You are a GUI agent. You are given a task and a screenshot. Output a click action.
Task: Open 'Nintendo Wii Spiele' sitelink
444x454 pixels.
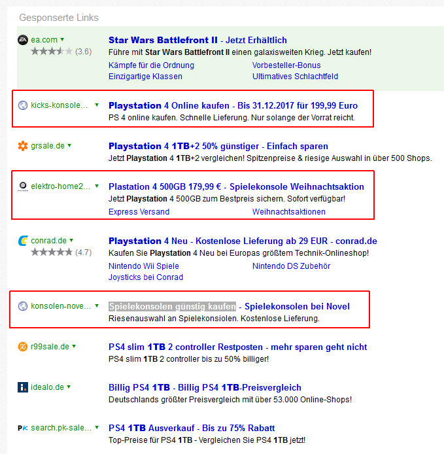pos(144,266)
